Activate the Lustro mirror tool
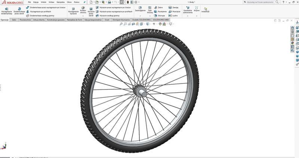This screenshot has width=299, height=158. [173, 16]
